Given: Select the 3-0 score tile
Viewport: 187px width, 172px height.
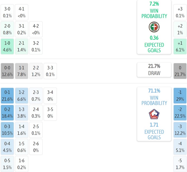Looking at the screenshot, I should point(7,12).
